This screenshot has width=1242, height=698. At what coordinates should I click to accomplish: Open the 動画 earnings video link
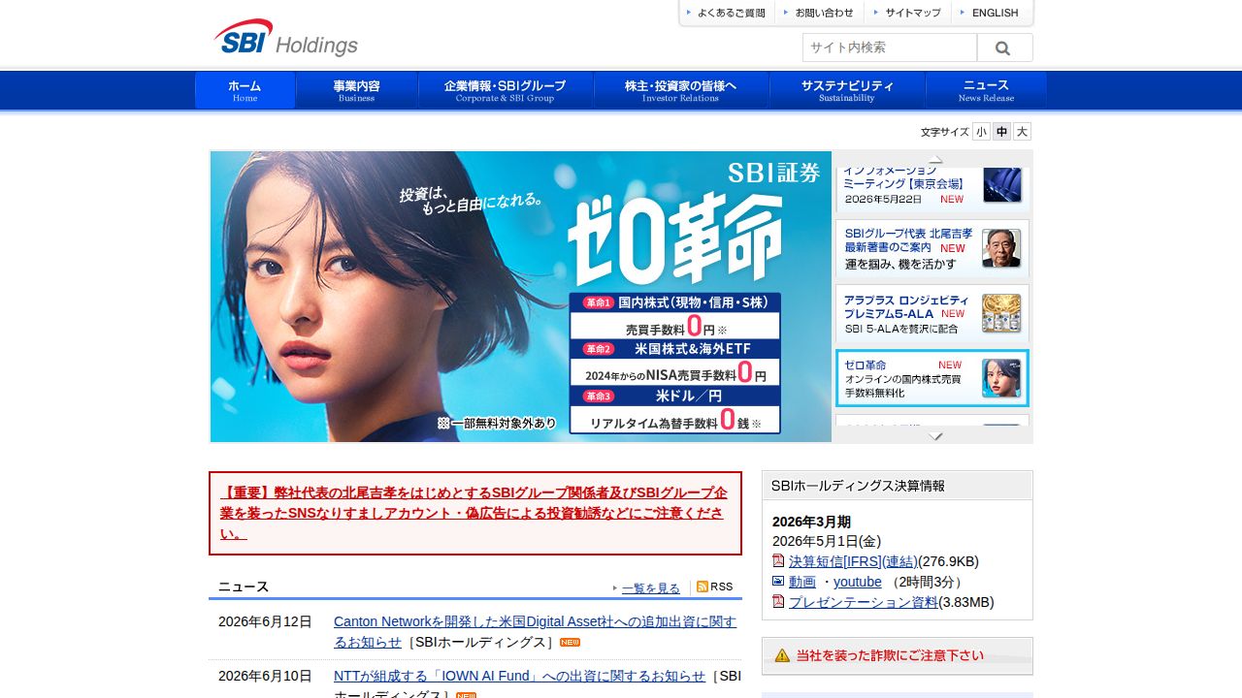[802, 582]
